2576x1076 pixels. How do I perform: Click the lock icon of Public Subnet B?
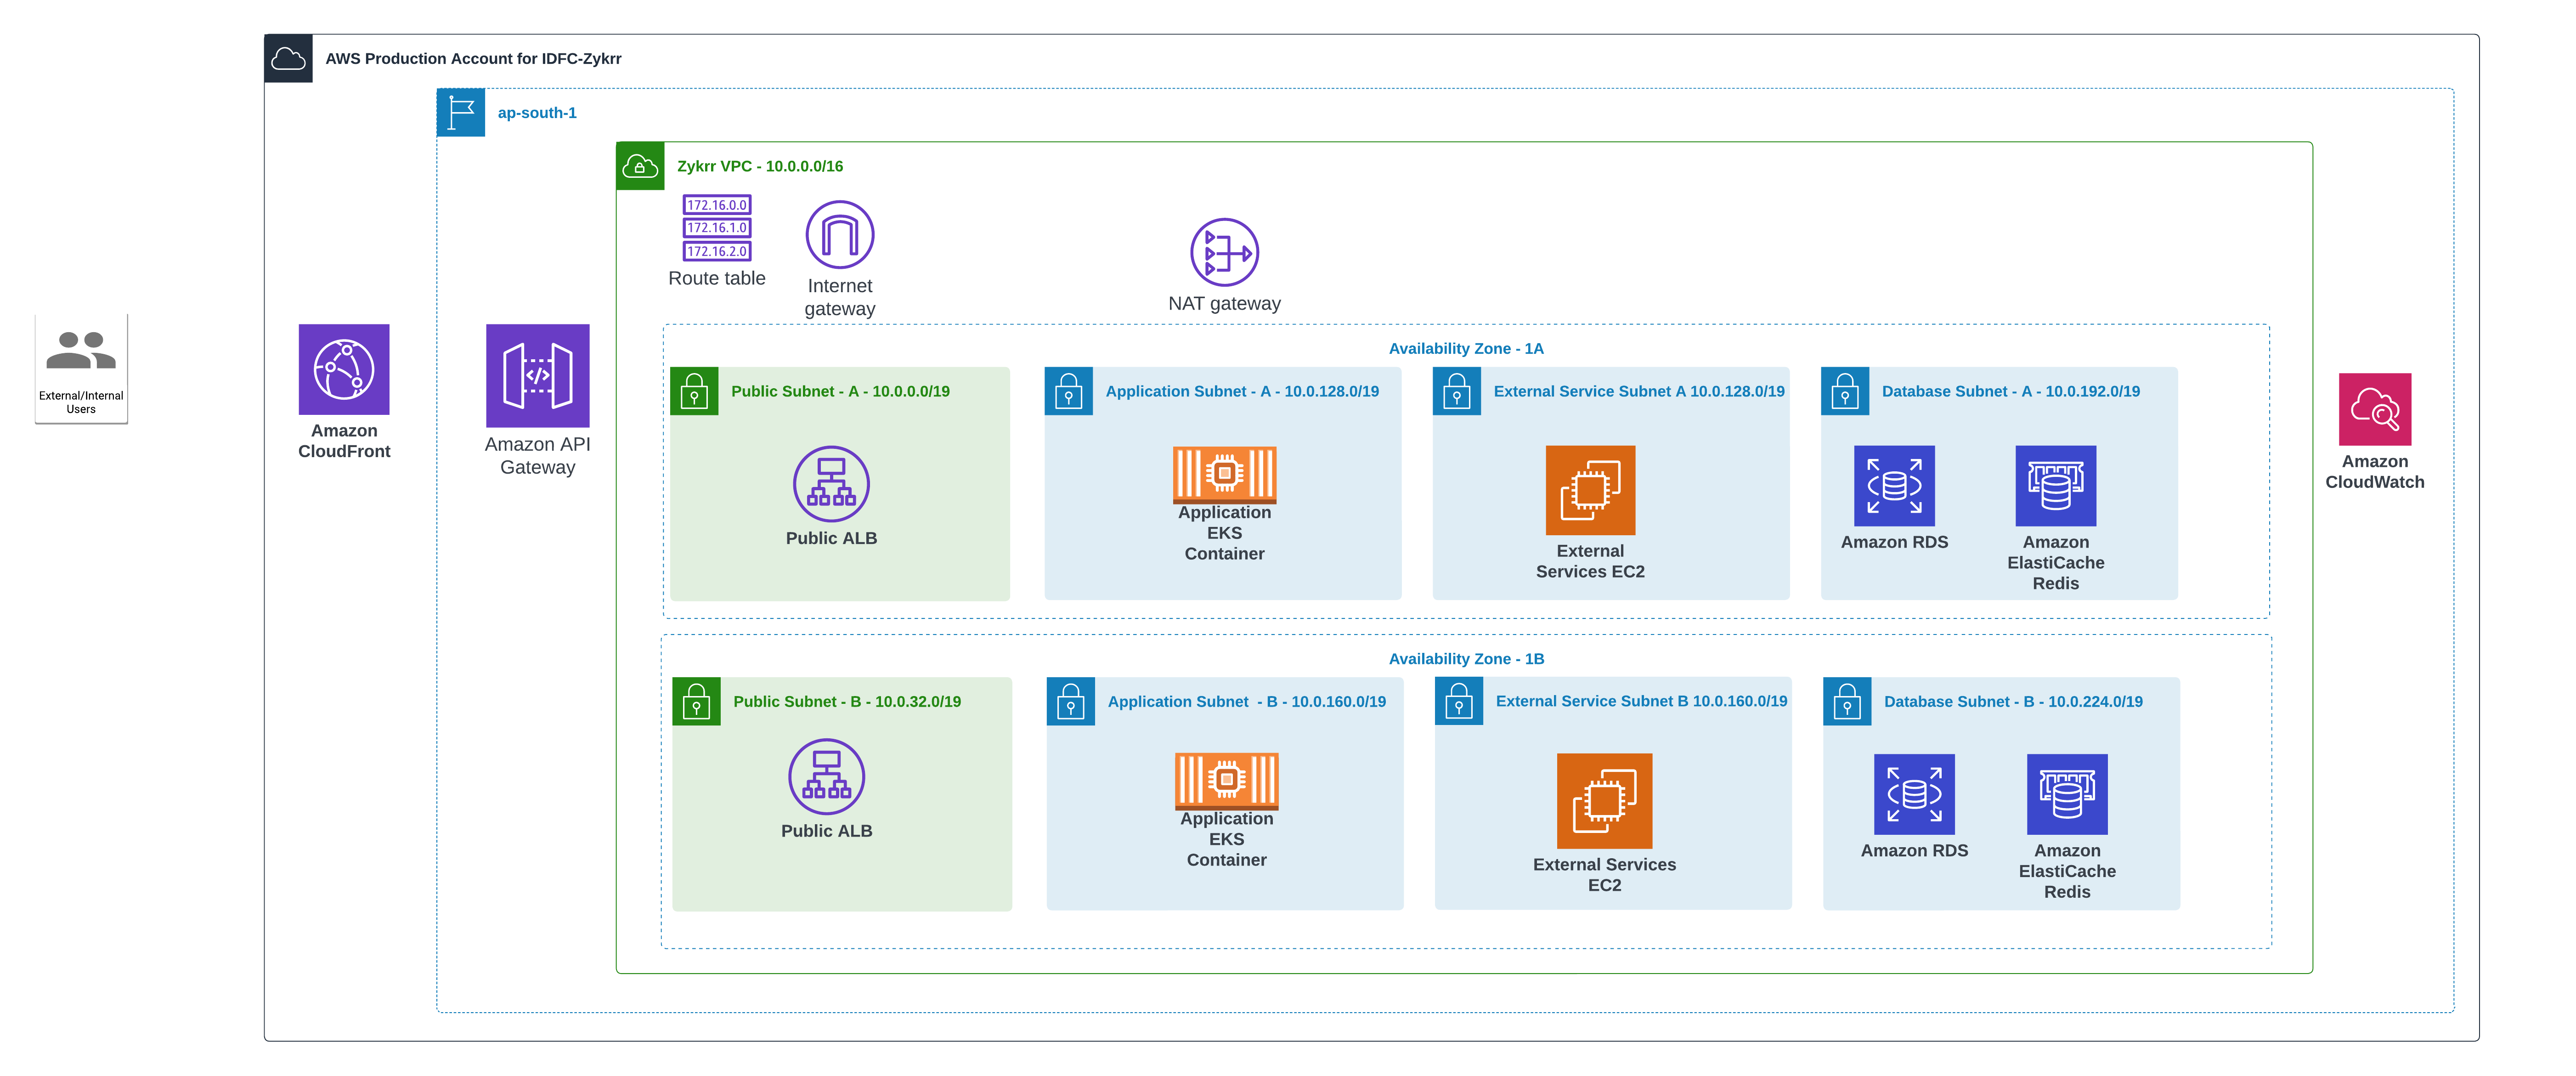pyautogui.click(x=696, y=701)
